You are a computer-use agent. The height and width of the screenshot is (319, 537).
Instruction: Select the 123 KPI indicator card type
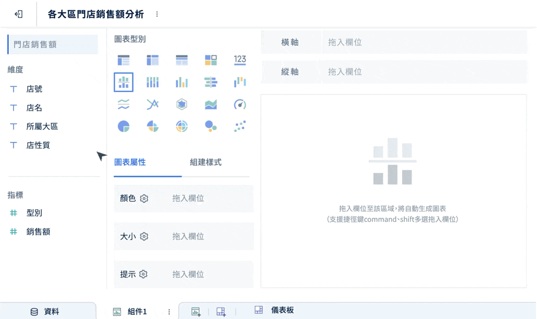pyautogui.click(x=239, y=60)
